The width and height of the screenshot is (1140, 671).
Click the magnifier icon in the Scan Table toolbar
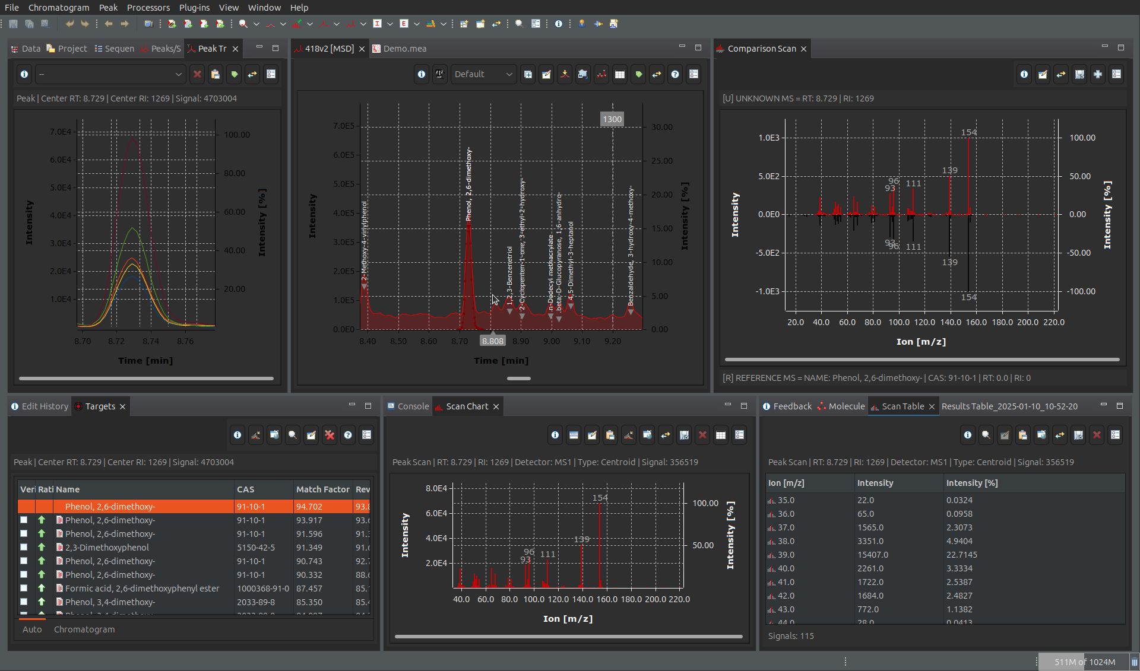pyautogui.click(x=986, y=435)
